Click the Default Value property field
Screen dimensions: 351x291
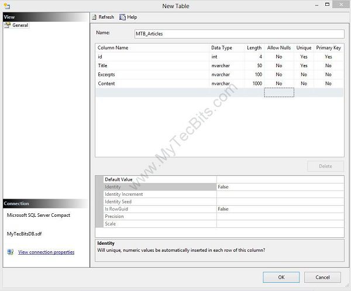[280, 179]
